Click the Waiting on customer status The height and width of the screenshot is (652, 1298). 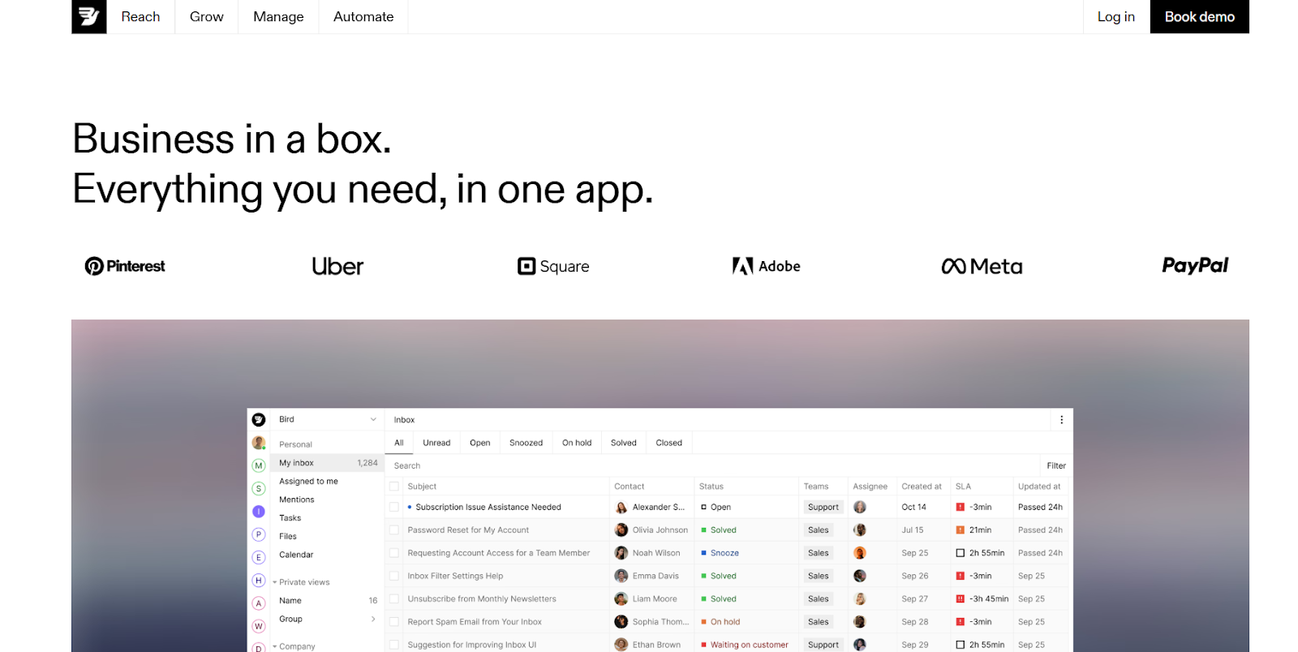click(745, 645)
